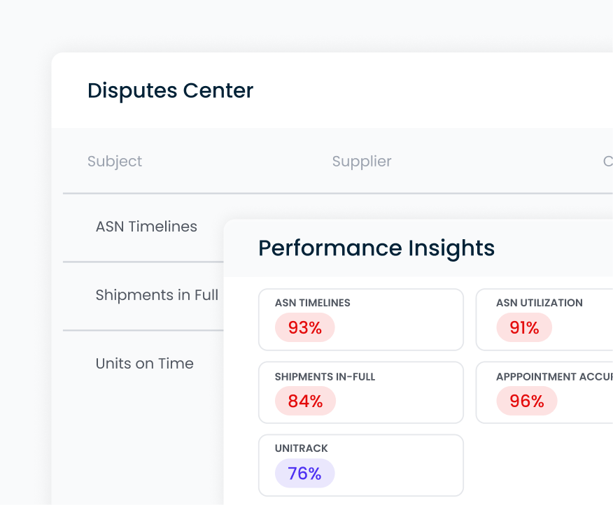Viewport: 613px width, 505px height.
Task: Click the partially visible third column header
Action: (x=607, y=161)
